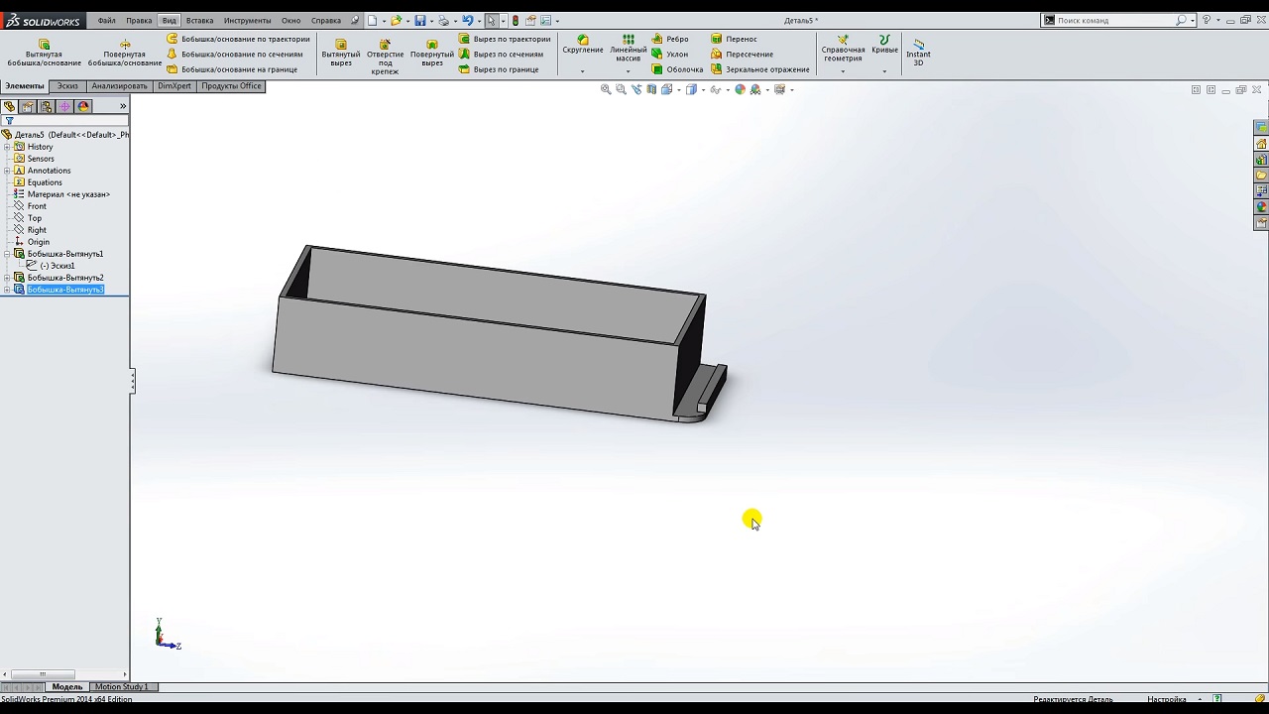The width and height of the screenshot is (1269, 714).
Task: Expand the Annotations tree node
Action: (7, 171)
